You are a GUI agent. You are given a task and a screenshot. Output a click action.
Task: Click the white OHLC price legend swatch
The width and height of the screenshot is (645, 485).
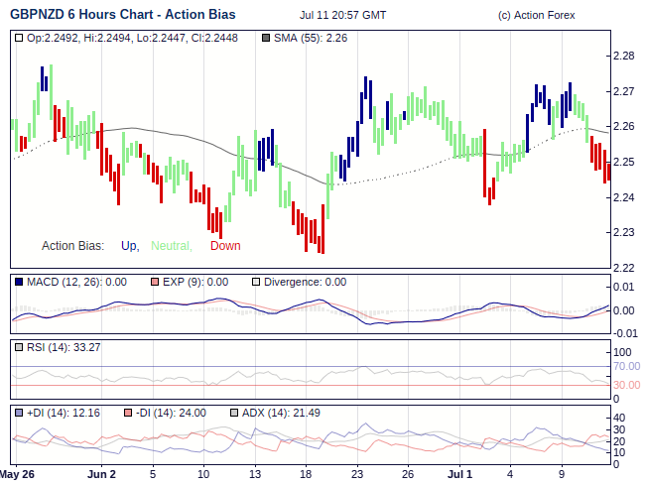20,38
